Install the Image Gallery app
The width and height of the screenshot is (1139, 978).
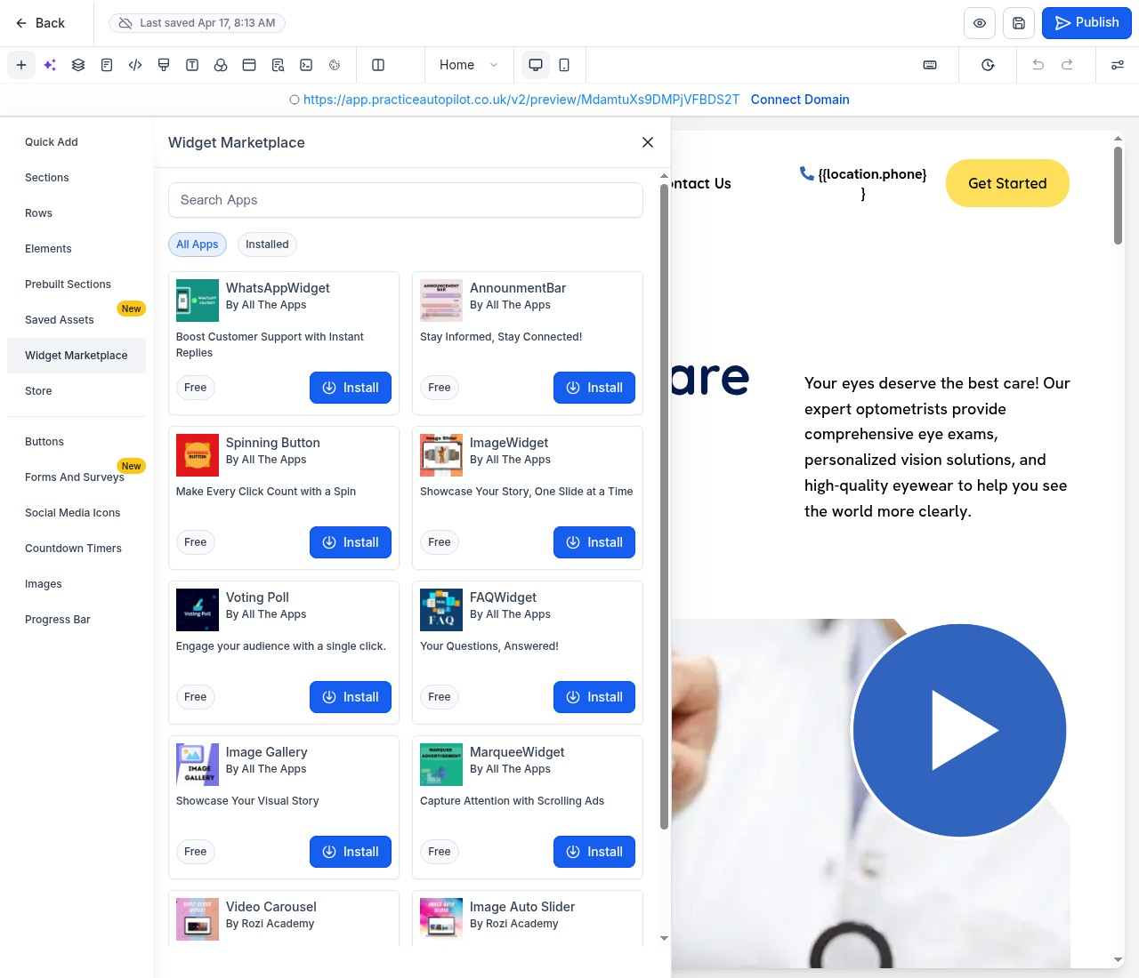point(351,852)
